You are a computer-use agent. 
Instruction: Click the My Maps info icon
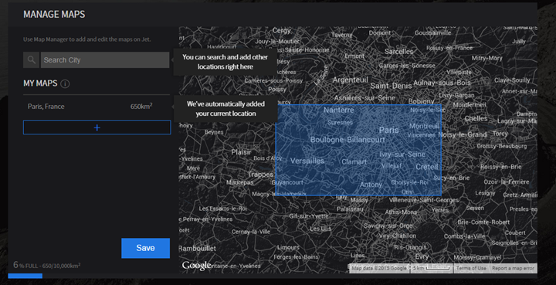[65, 84]
